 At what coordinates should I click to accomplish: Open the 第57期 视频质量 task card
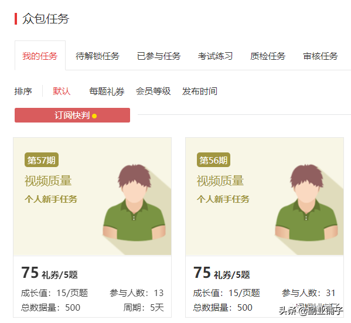click(x=92, y=227)
